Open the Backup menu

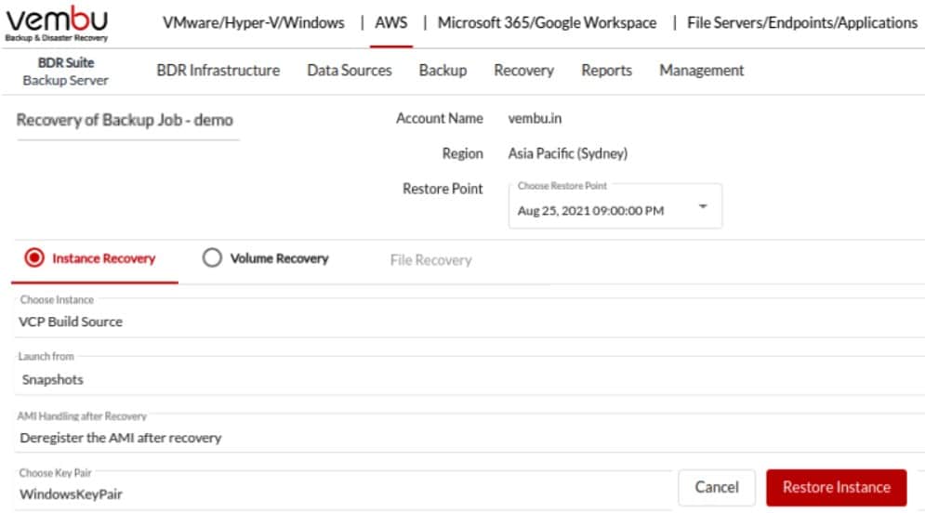(x=443, y=71)
